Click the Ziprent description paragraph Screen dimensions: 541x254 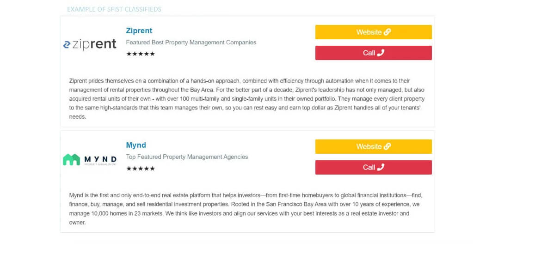click(247, 99)
